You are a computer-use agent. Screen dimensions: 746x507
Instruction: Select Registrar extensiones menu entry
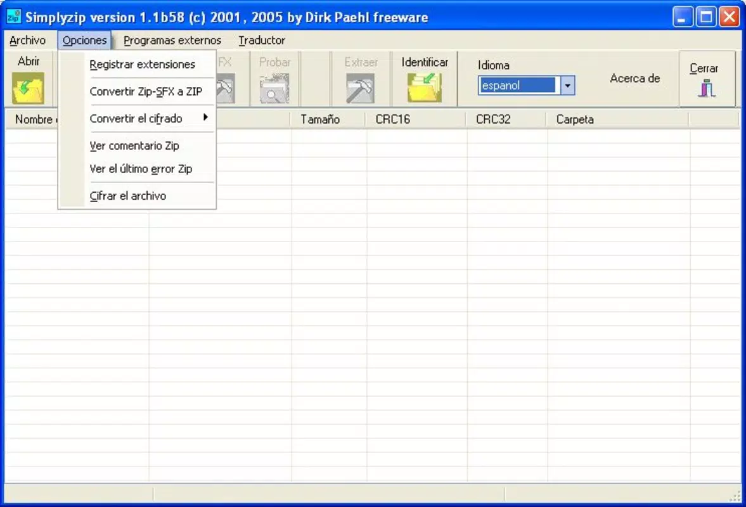(142, 64)
